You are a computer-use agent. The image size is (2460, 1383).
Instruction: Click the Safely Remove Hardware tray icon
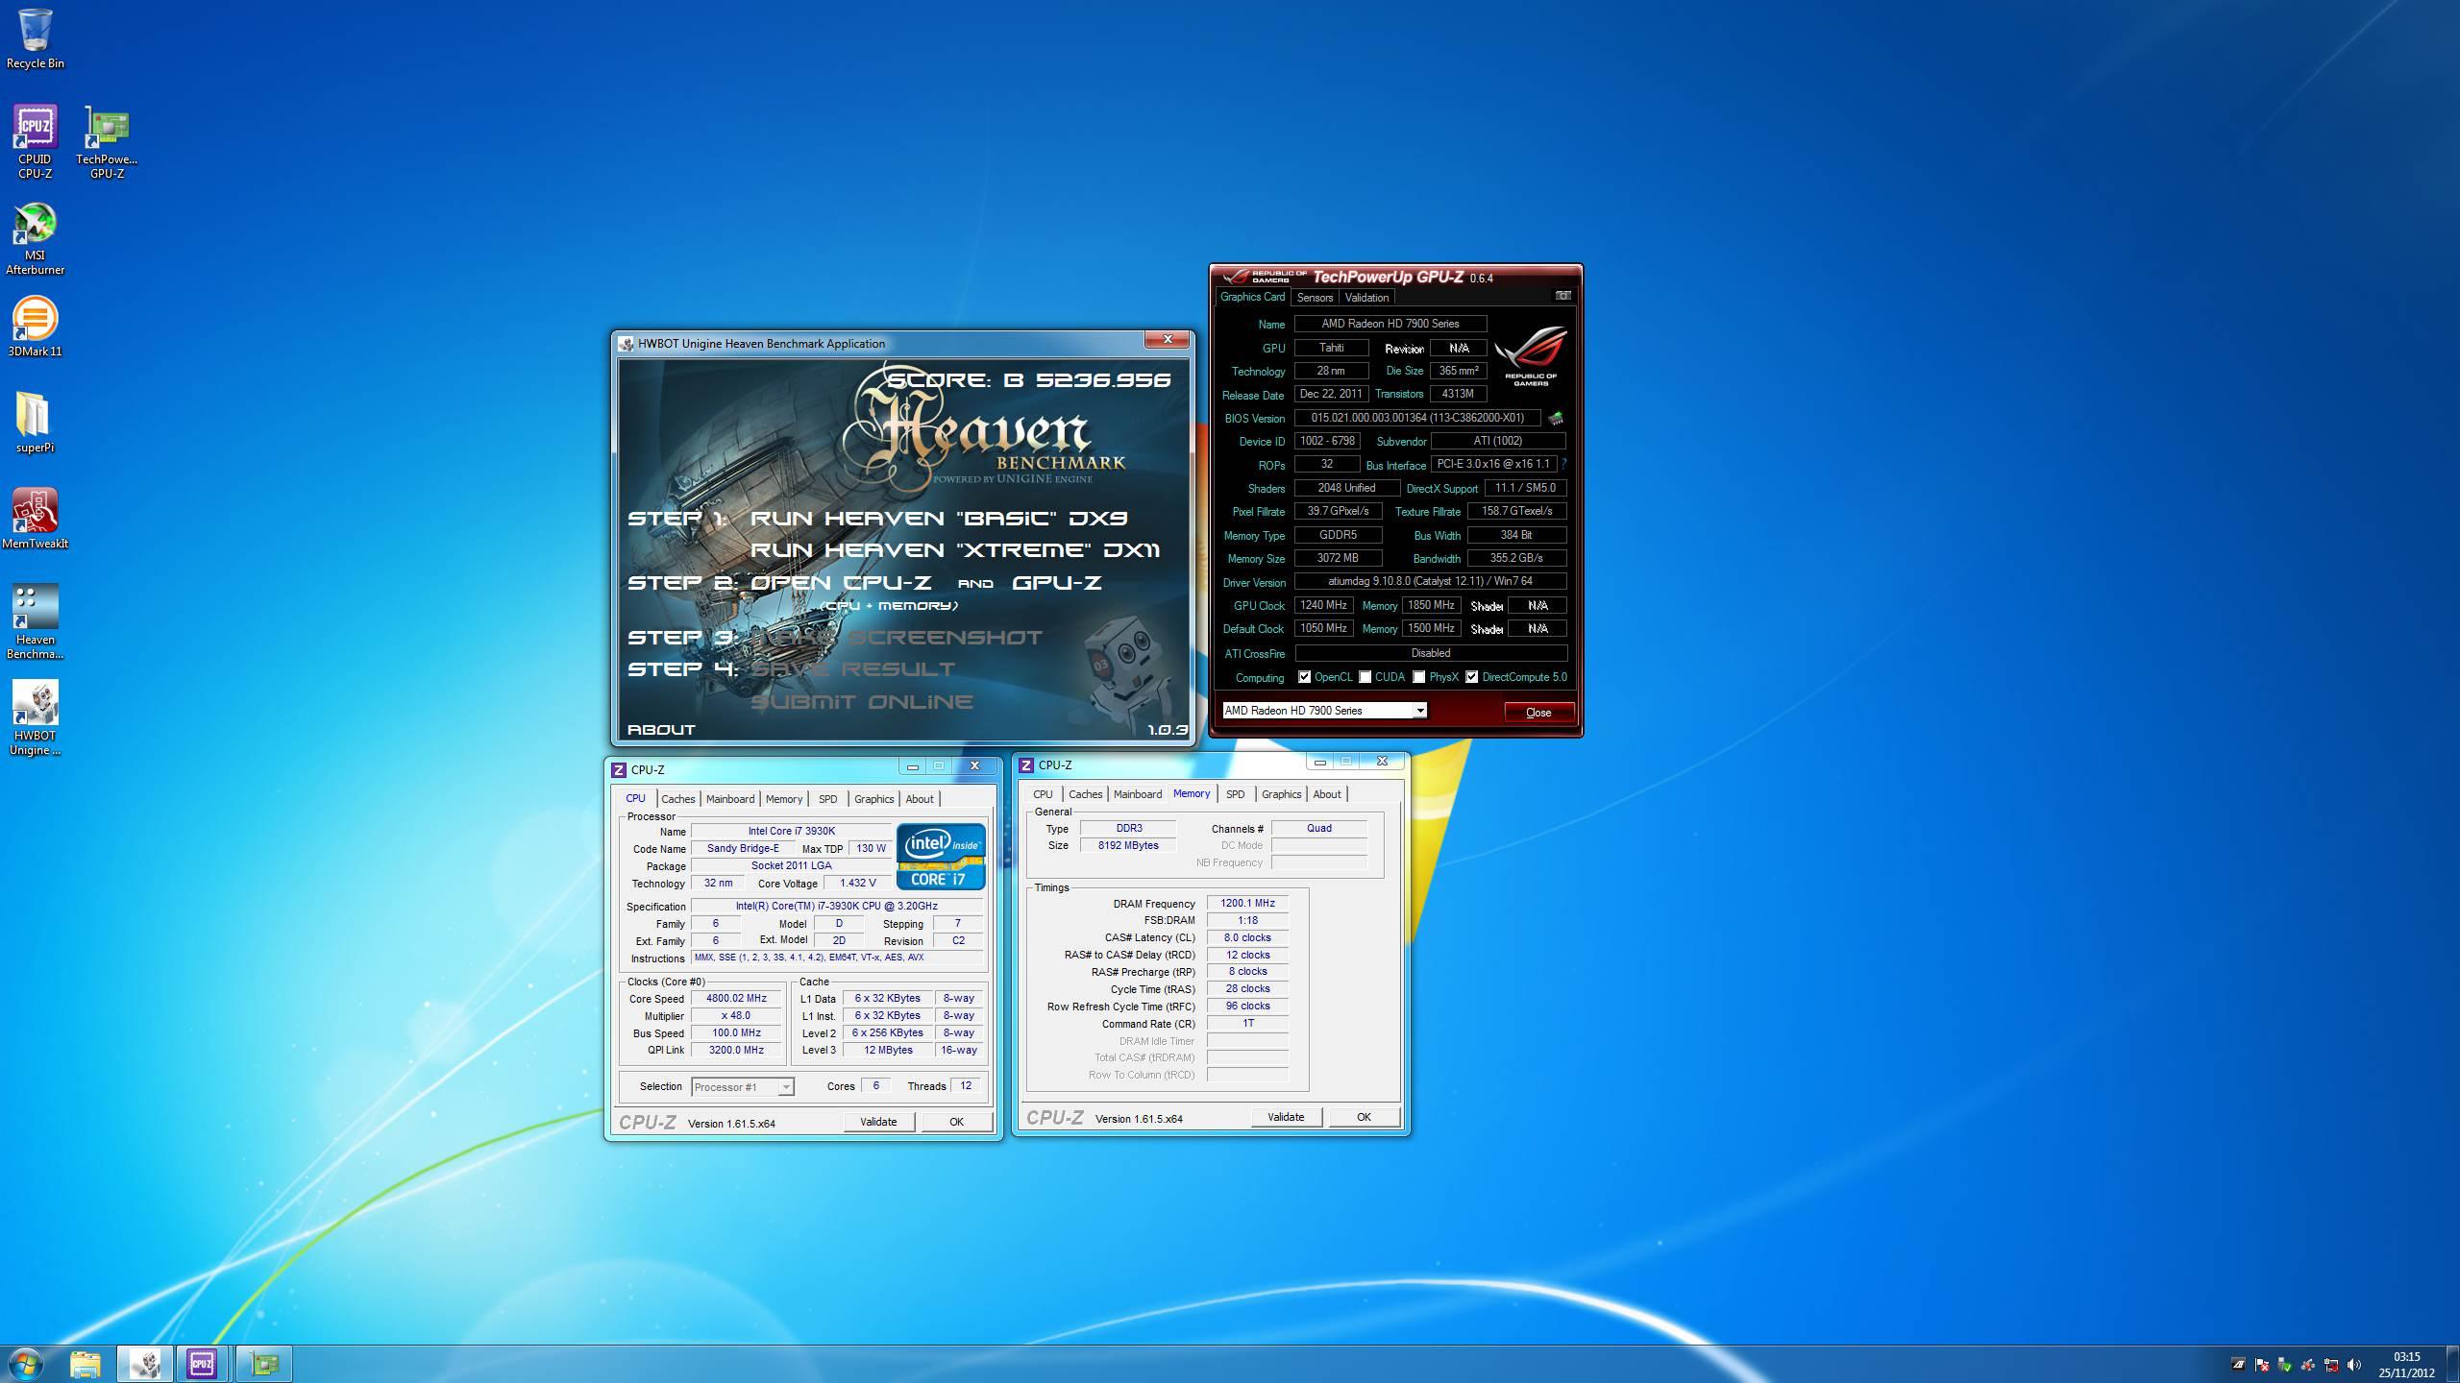(2285, 1365)
